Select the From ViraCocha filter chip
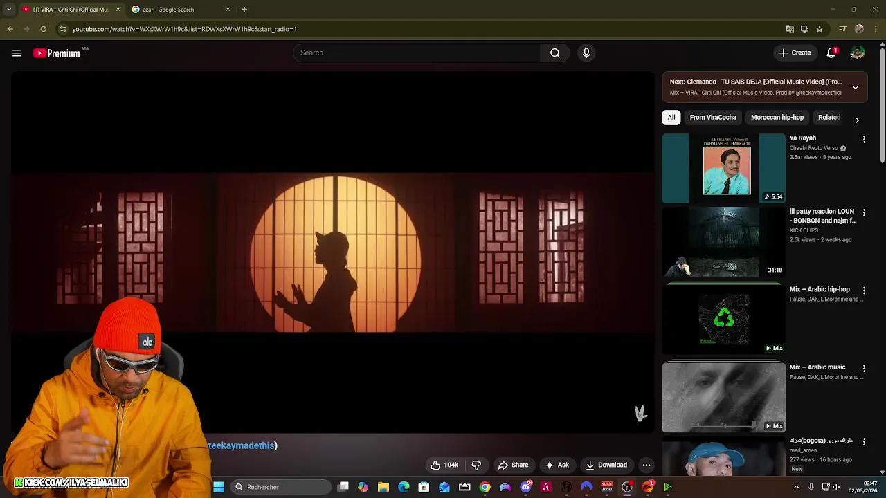 713,118
